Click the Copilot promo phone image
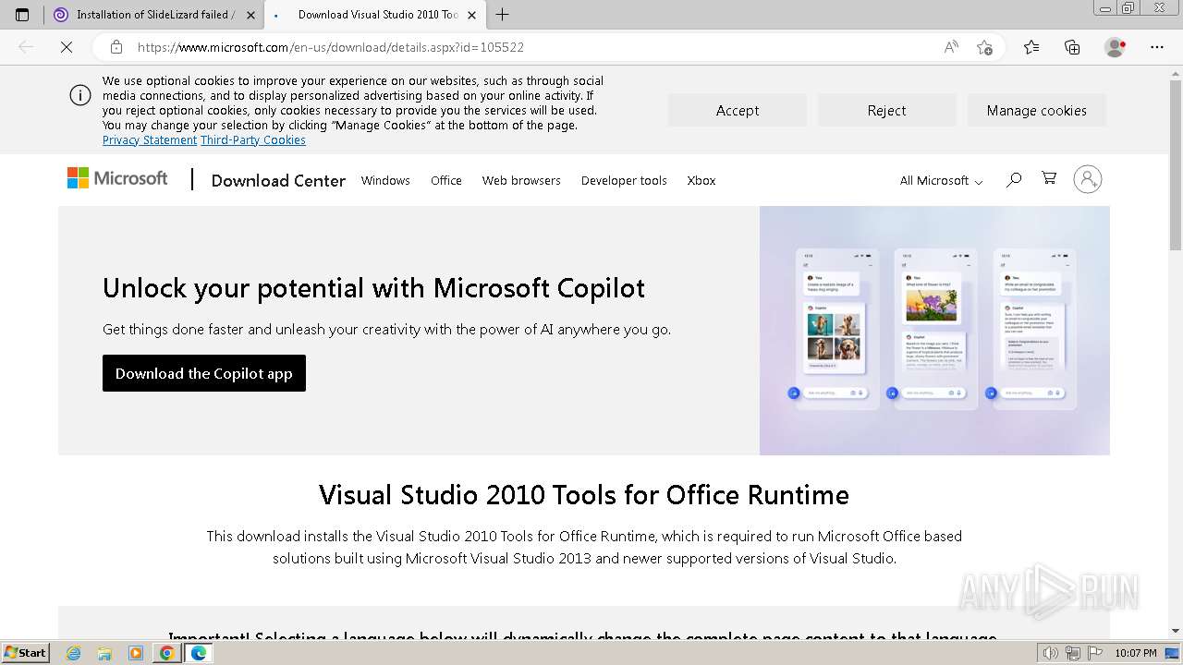This screenshot has height=665, width=1183. pyautogui.click(x=934, y=331)
